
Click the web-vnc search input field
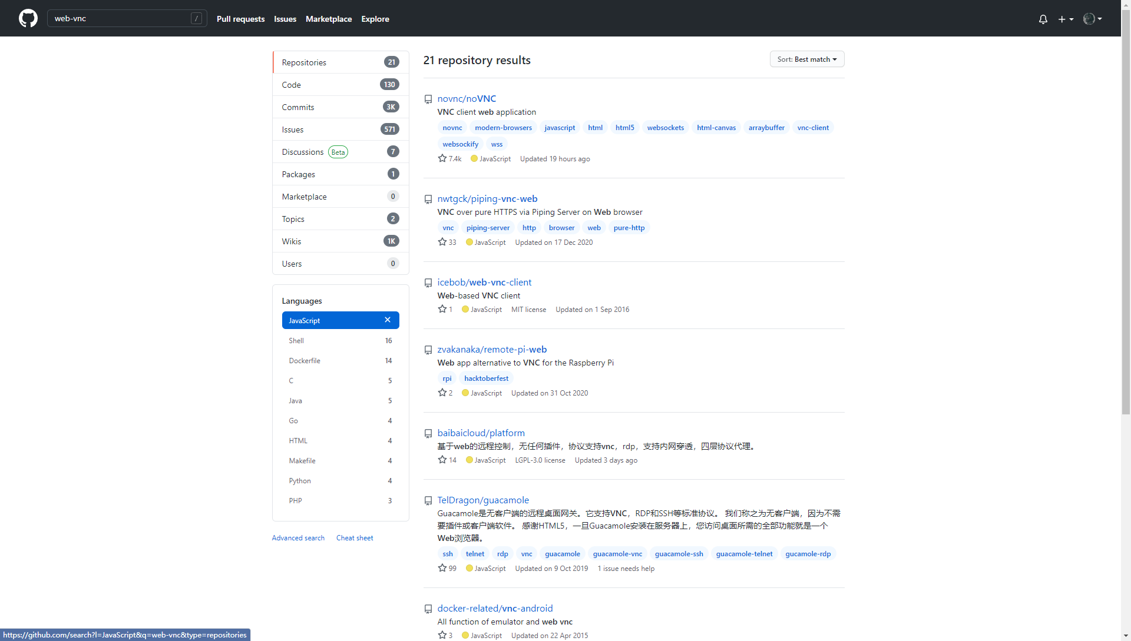coord(118,18)
